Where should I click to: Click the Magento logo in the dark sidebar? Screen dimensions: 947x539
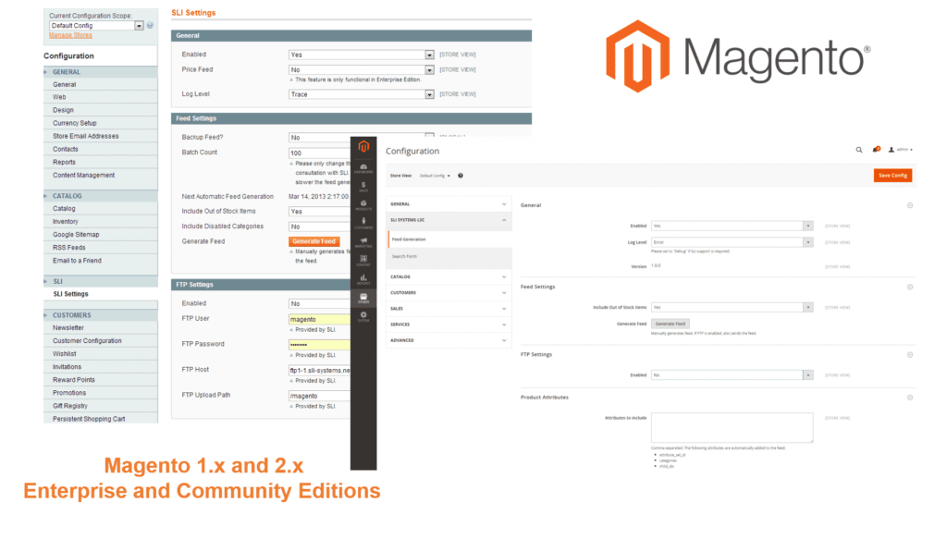point(363,147)
